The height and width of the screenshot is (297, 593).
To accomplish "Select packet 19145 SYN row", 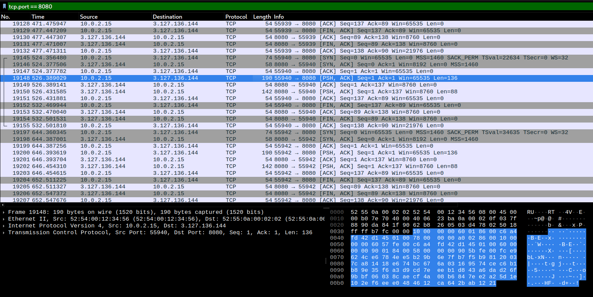I will tap(296, 58).
